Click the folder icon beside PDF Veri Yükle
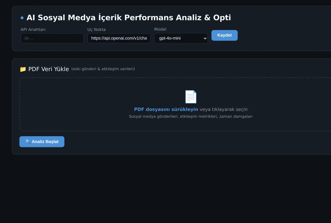Viewport: 331px width, 223px height. pos(23,69)
